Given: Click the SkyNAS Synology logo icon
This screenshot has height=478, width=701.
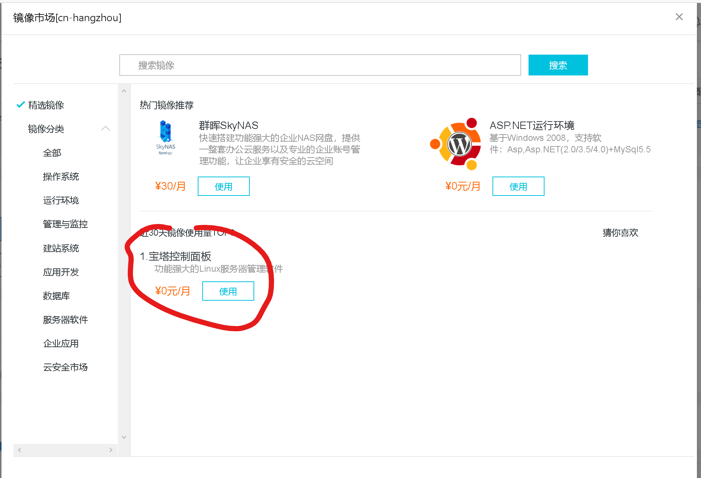Looking at the screenshot, I should (x=165, y=138).
